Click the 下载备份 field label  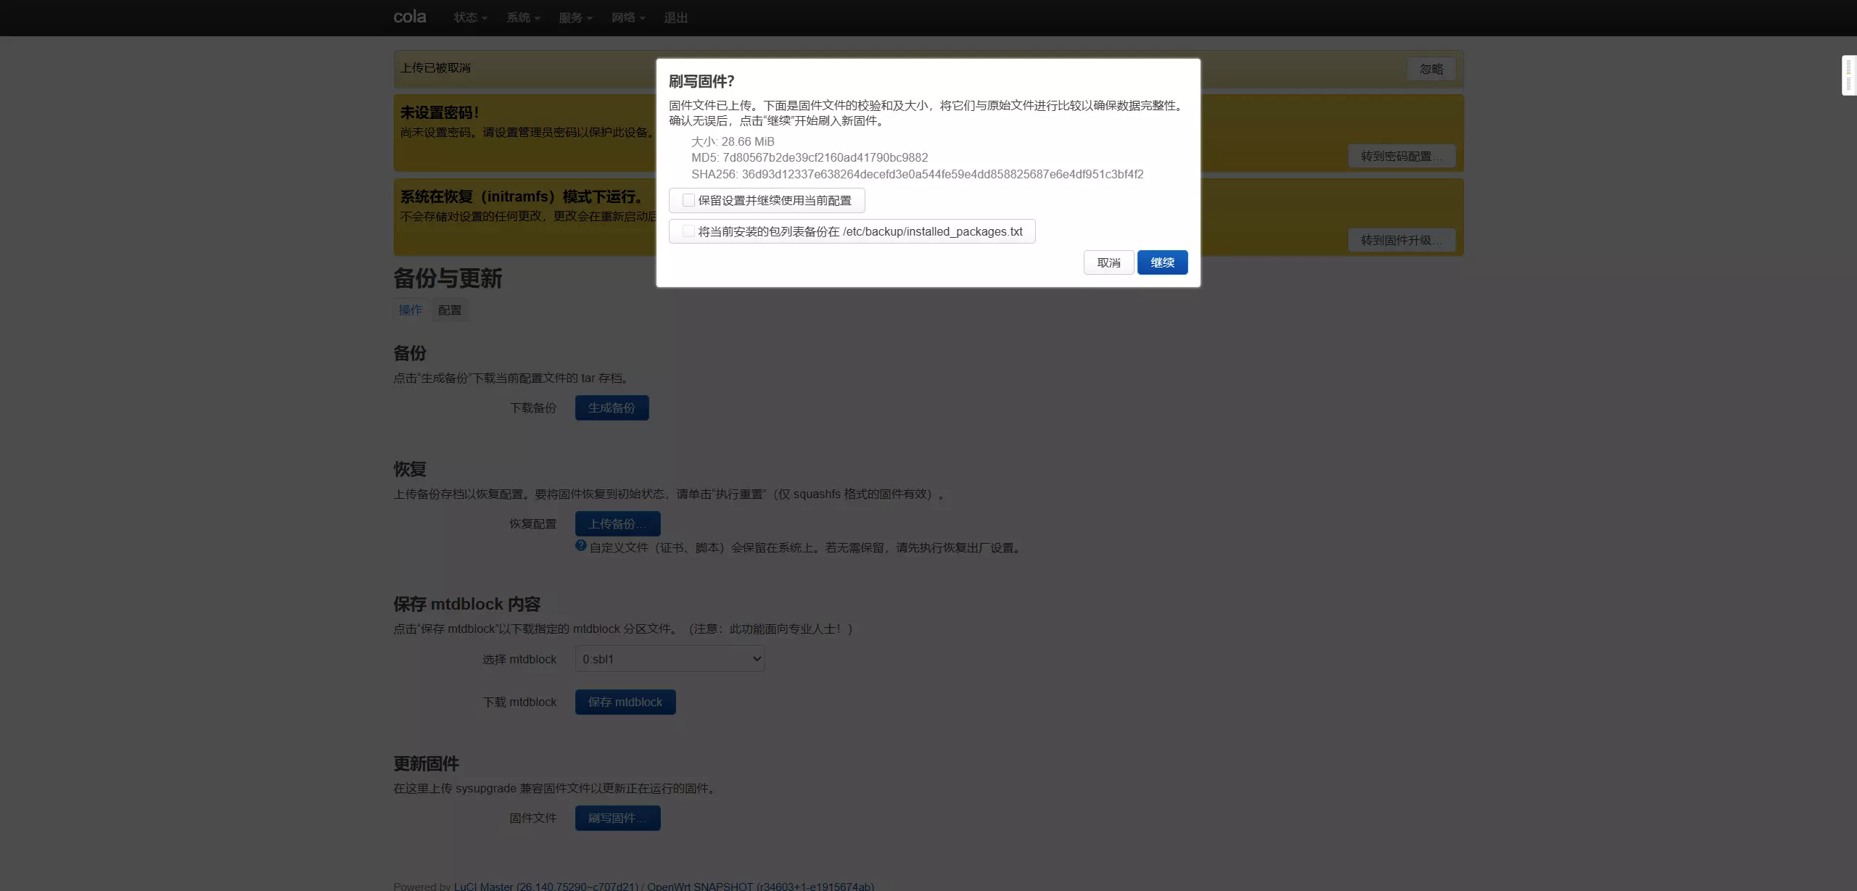click(533, 407)
